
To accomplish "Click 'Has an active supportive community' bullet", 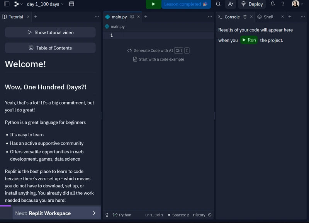I will click(x=47, y=143).
